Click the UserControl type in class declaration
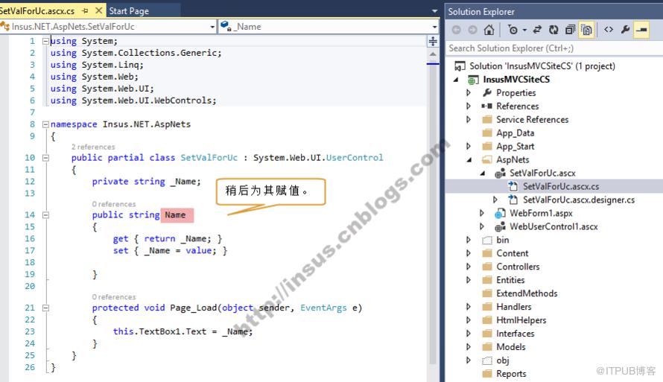This screenshot has width=663, height=382. click(x=355, y=158)
